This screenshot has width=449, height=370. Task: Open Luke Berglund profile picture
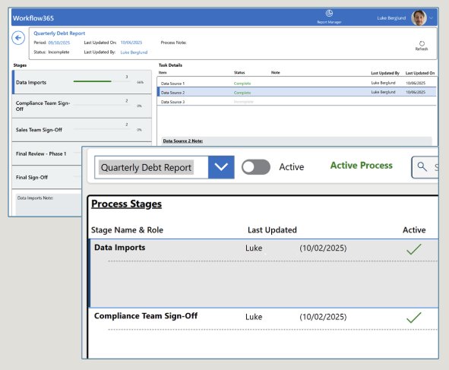[419, 17]
